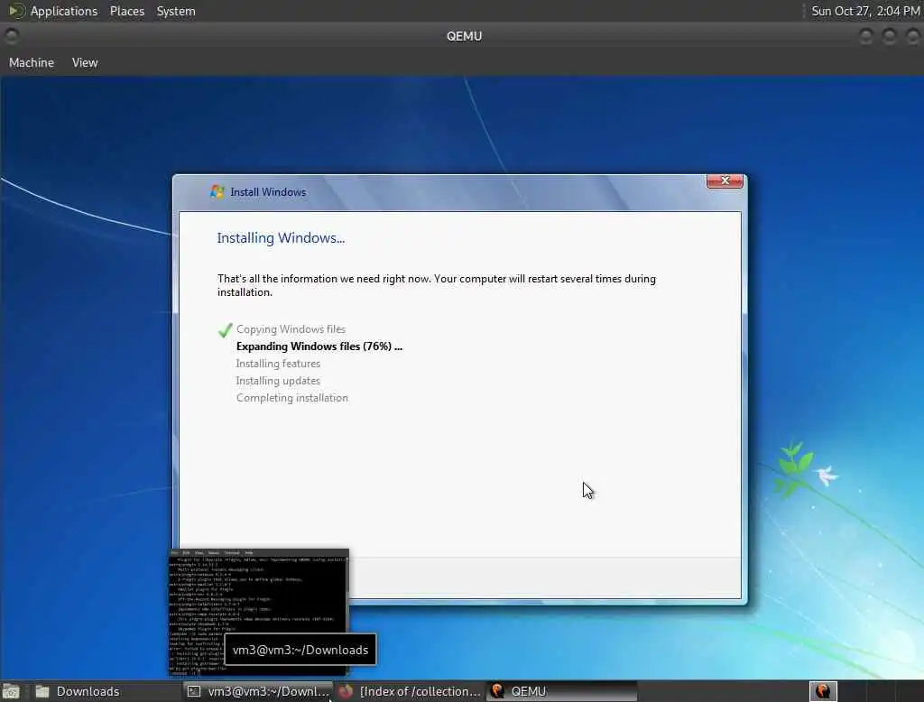The height and width of the screenshot is (702, 924).
Task: Click the green checkmark beside Copying Windows files
Action: coord(225,330)
